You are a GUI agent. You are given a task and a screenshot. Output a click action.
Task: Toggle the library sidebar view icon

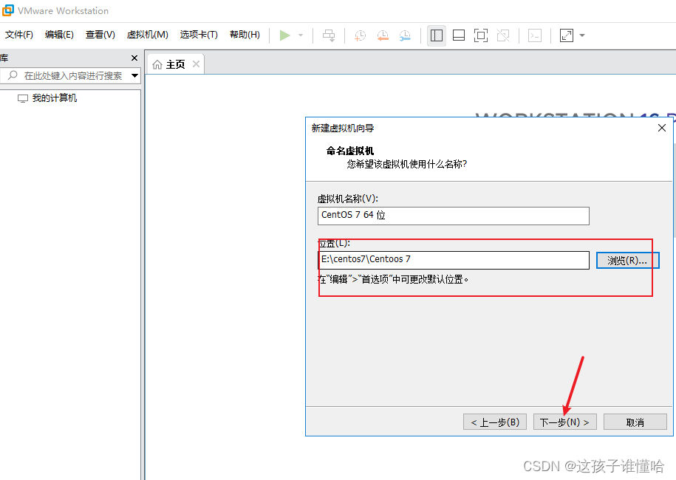437,35
